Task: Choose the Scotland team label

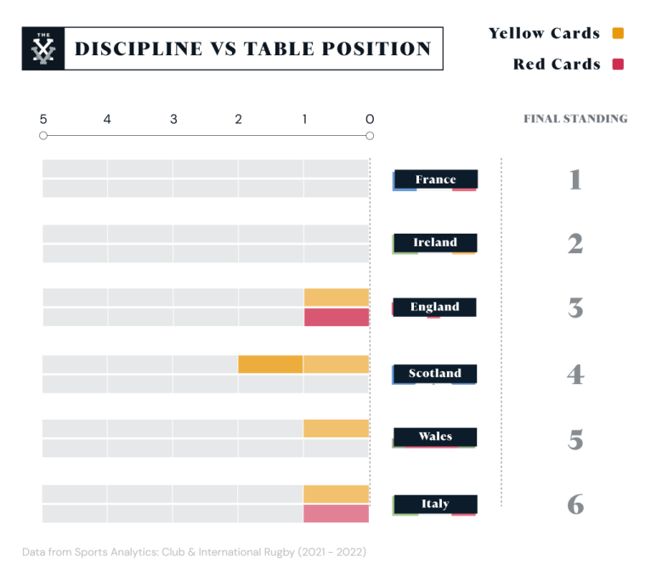Action: pos(435,374)
